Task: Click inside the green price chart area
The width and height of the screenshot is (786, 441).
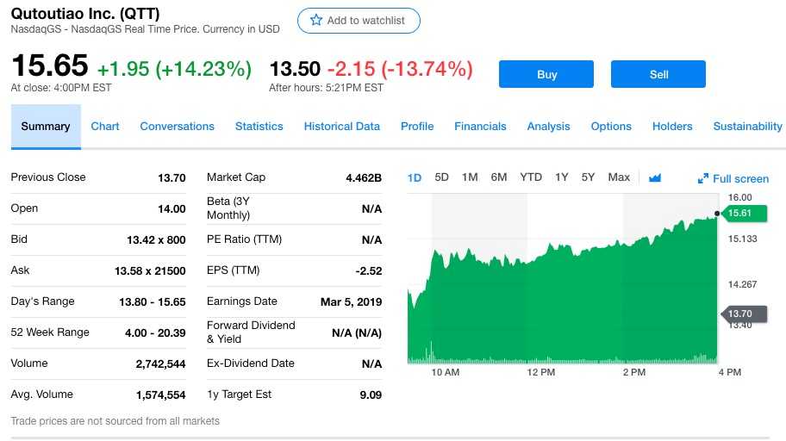Action: 560,301
